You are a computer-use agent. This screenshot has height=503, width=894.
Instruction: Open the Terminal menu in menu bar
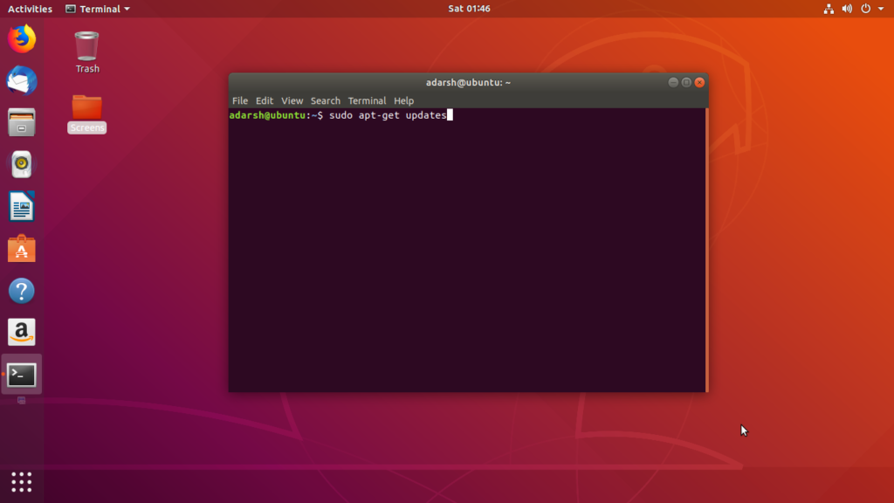pos(368,100)
